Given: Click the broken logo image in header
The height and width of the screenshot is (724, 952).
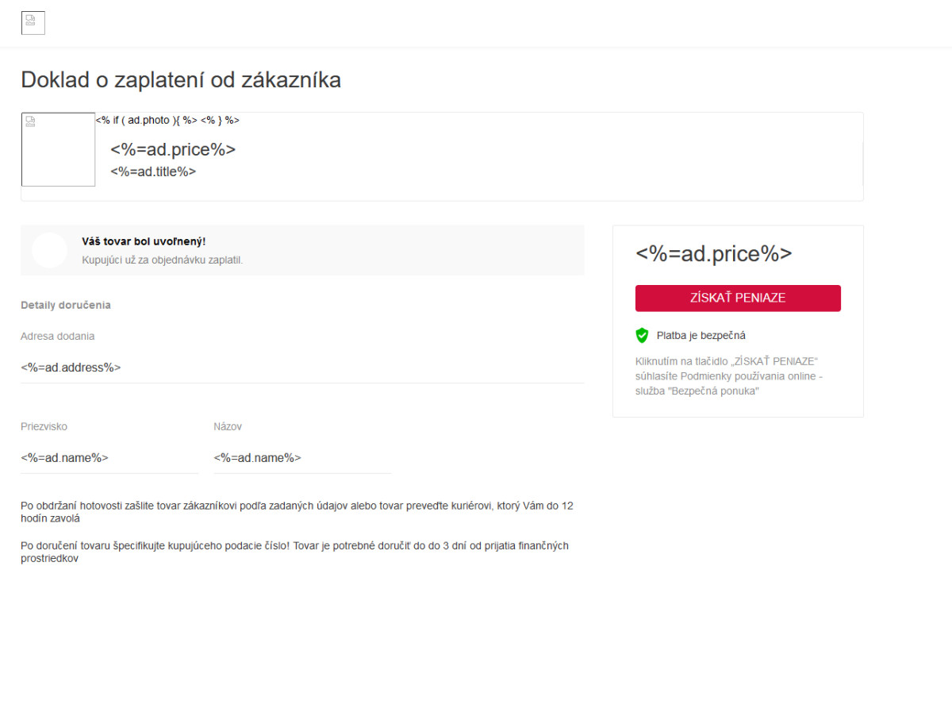Looking at the screenshot, I should point(33,23).
